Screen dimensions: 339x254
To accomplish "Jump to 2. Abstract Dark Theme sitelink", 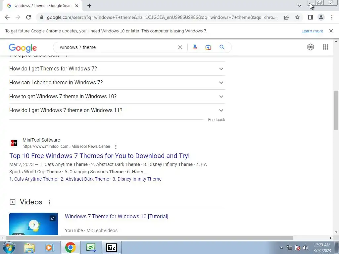I will pos(85,179).
